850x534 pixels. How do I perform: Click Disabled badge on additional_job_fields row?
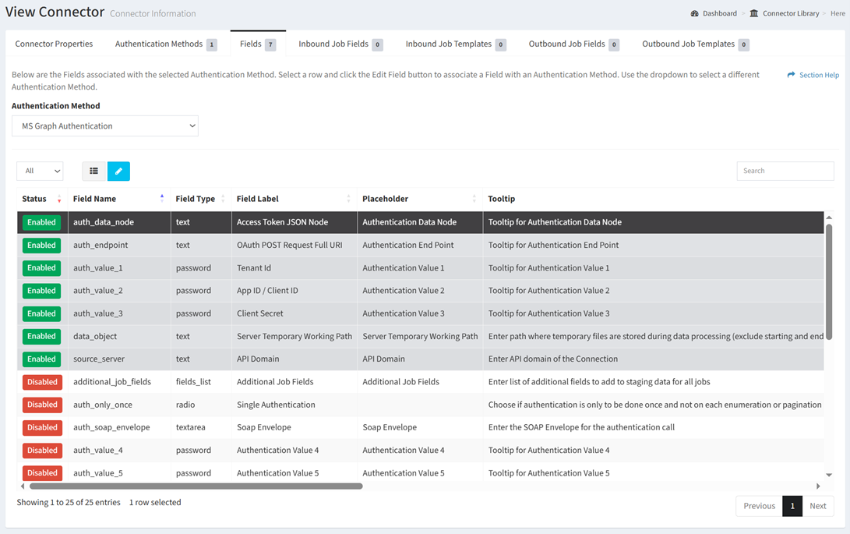tap(41, 382)
